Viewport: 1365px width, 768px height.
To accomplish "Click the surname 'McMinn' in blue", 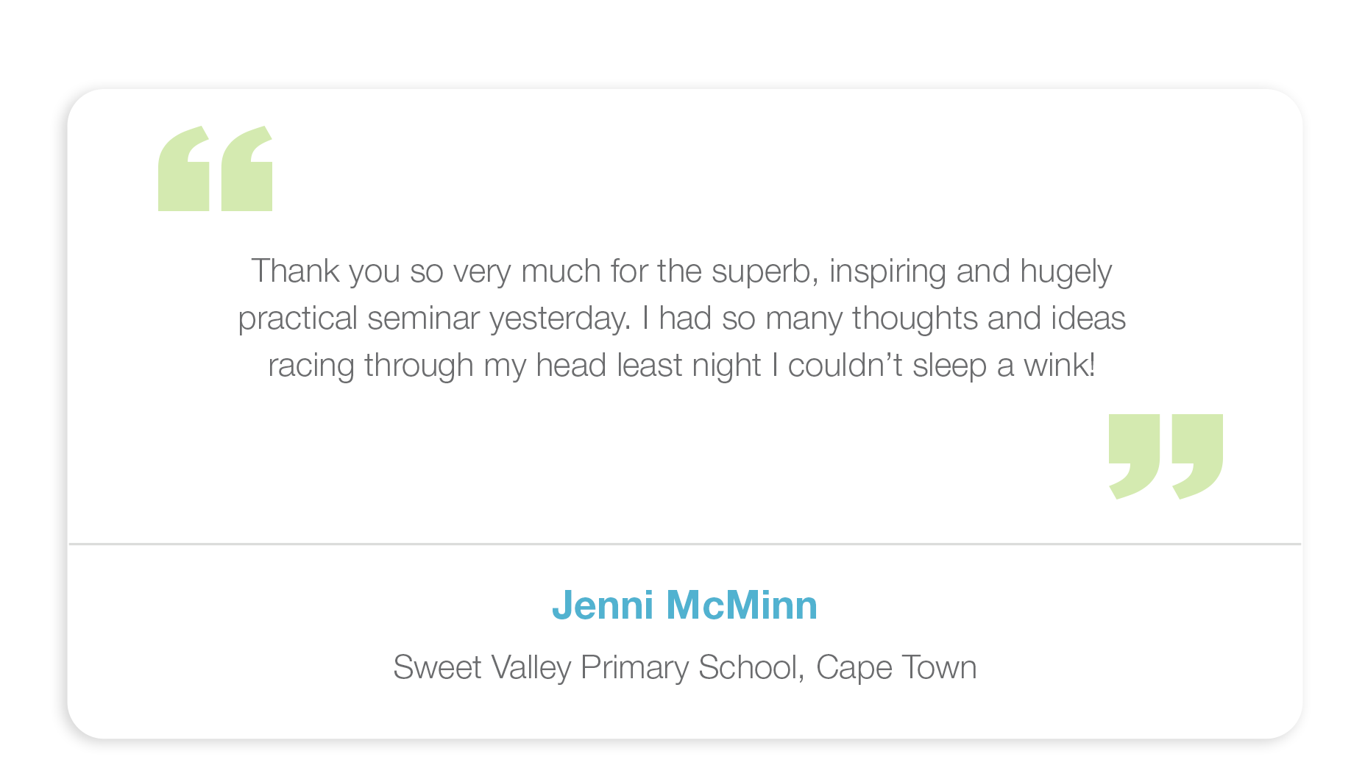I will pyautogui.click(x=741, y=605).
